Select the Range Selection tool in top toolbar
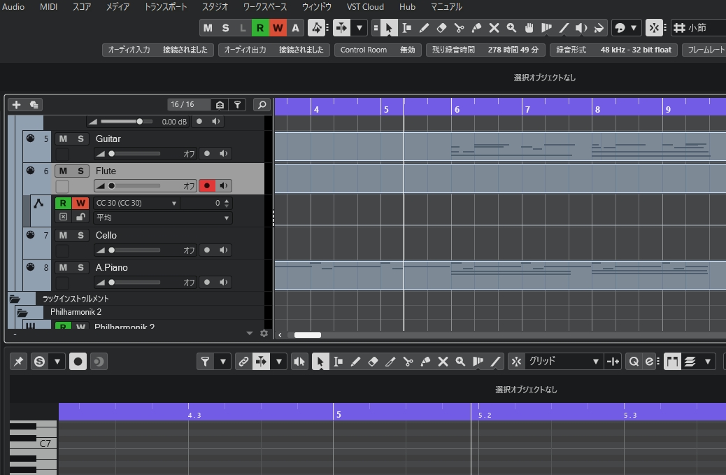The image size is (726, 475). [x=406, y=28]
